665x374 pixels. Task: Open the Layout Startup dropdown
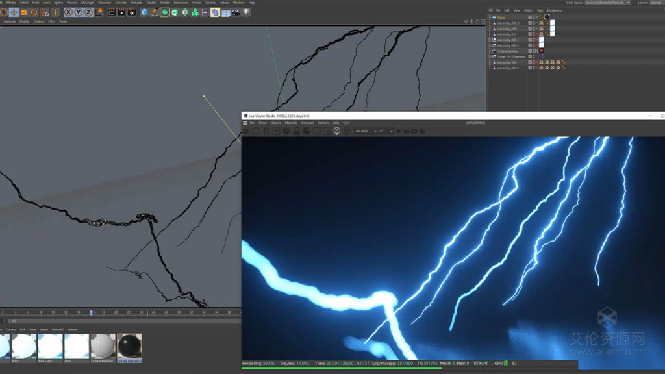pos(657,3)
